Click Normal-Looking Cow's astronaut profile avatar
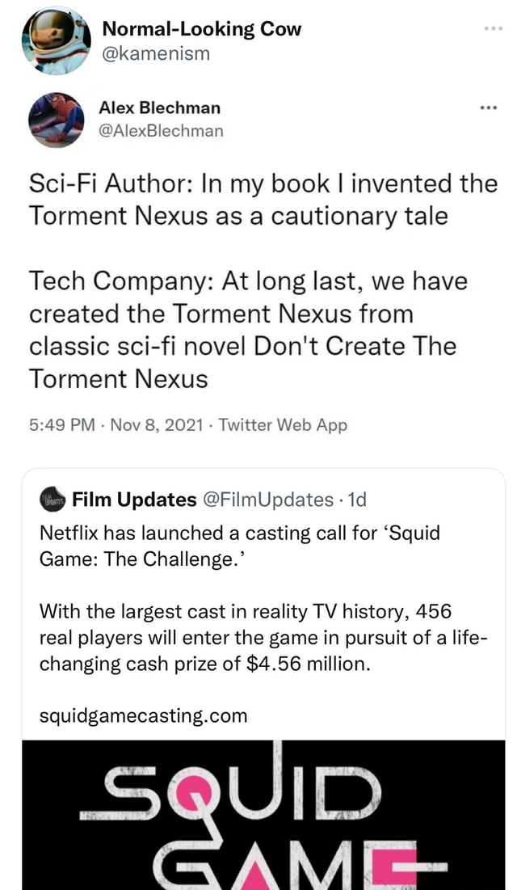Image resolution: width=517 pixels, height=890 pixels. [56, 40]
